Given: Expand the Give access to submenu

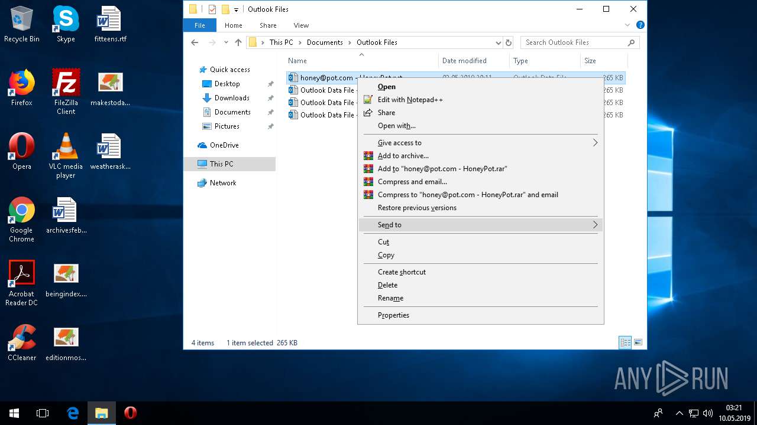Looking at the screenshot, I should pyautogui.click(x=481, y=143).
